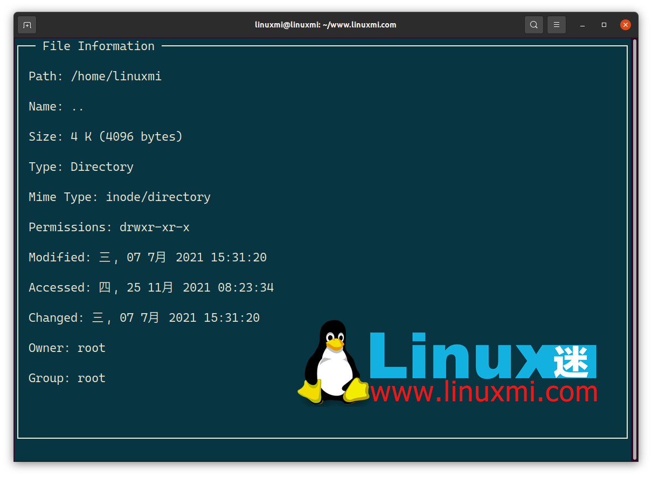Select the Accessed date line
Viewport: 652px width, 477px height.
point(151,288)
